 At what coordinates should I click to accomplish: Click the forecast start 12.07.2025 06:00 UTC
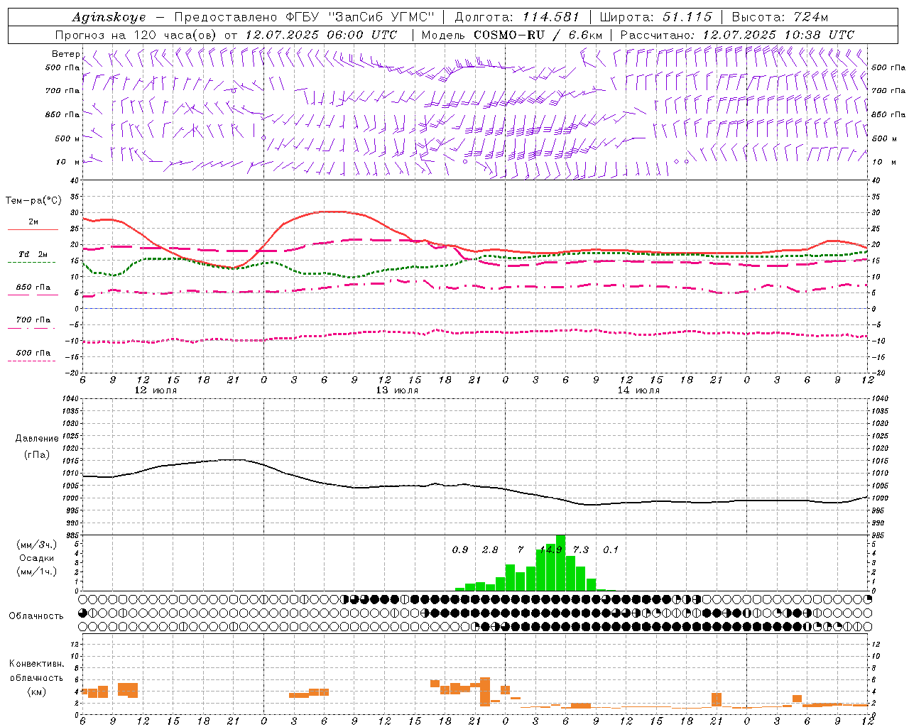(321, 35)
